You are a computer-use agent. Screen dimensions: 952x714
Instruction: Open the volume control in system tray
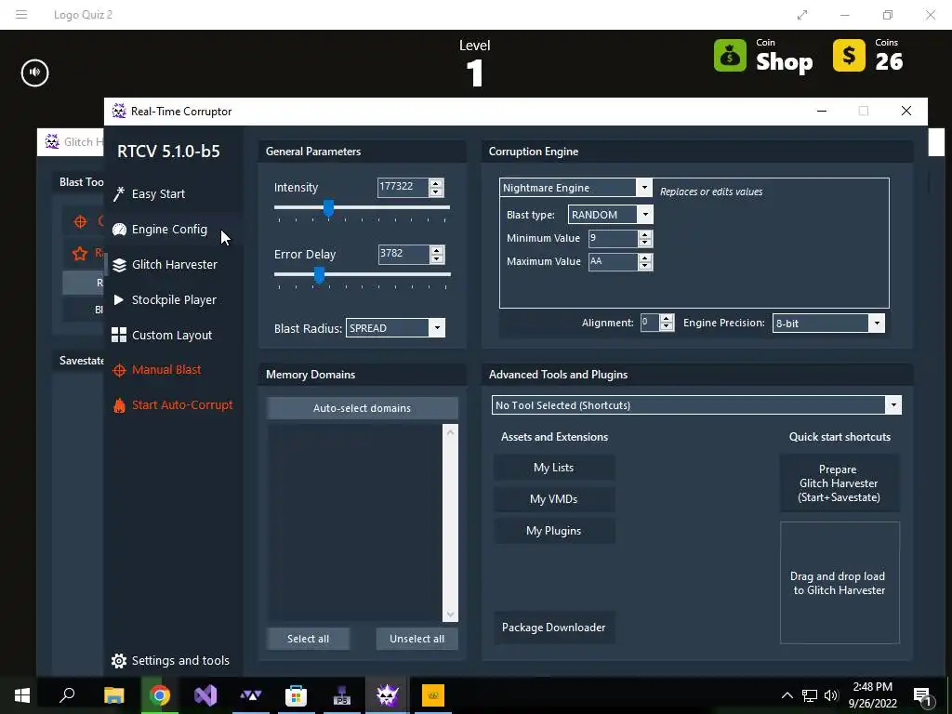pyautogui.click(x=831, y=695)
